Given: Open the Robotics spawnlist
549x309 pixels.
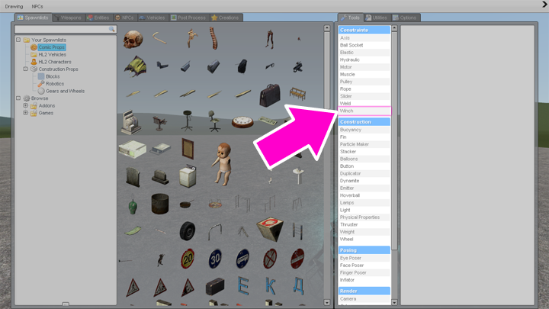Looking at the screenshot, I should (55, 84).
